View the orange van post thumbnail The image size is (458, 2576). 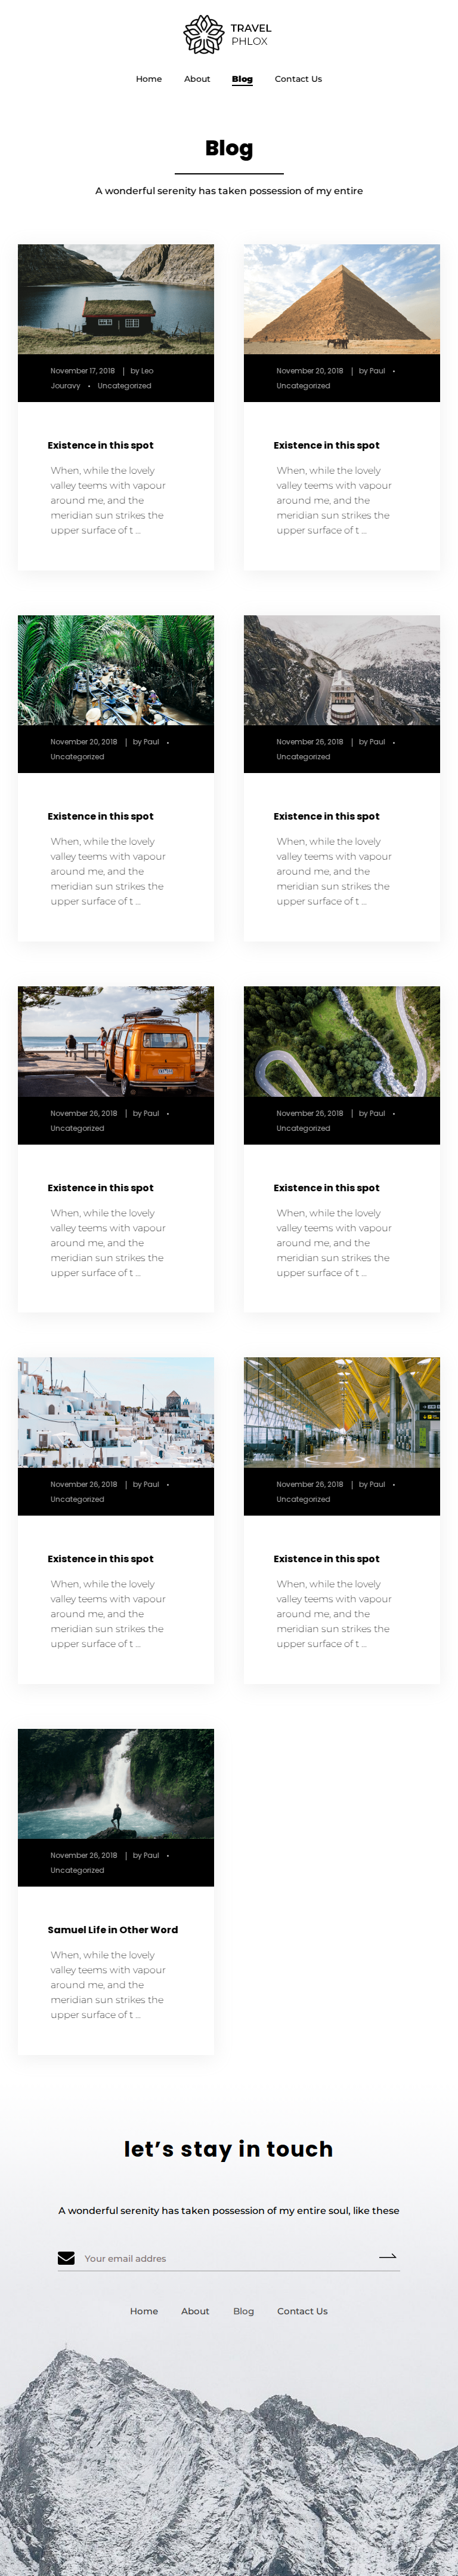coord(116,1041)
